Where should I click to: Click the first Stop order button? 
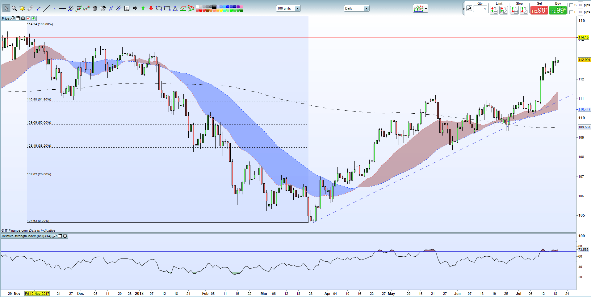tap(514, 10)
